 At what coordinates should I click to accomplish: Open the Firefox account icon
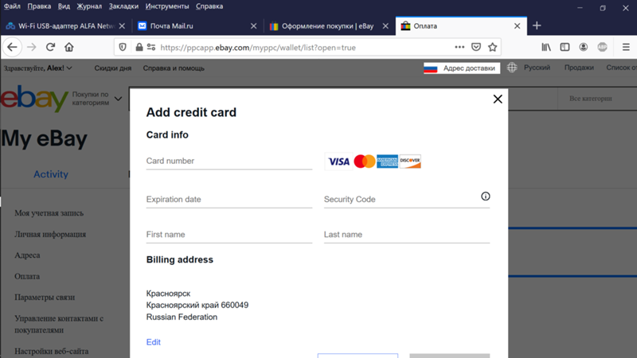[584, 47]
